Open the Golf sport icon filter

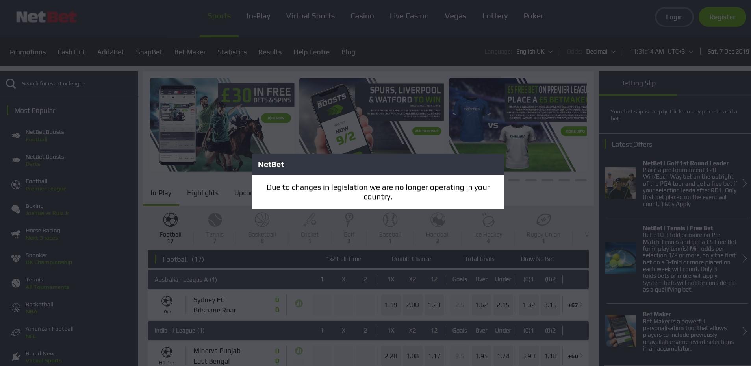pyautogui.click(x=349, y=220)
